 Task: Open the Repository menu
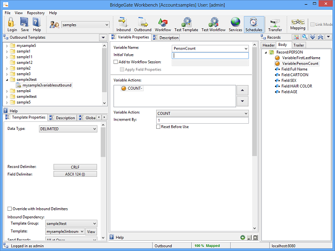pos(36,13)
